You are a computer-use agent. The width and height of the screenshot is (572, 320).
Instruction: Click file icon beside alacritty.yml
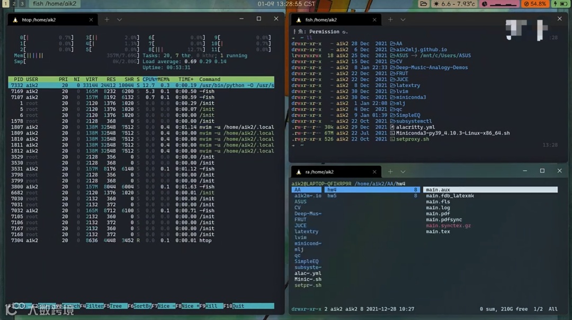point(392,127)
